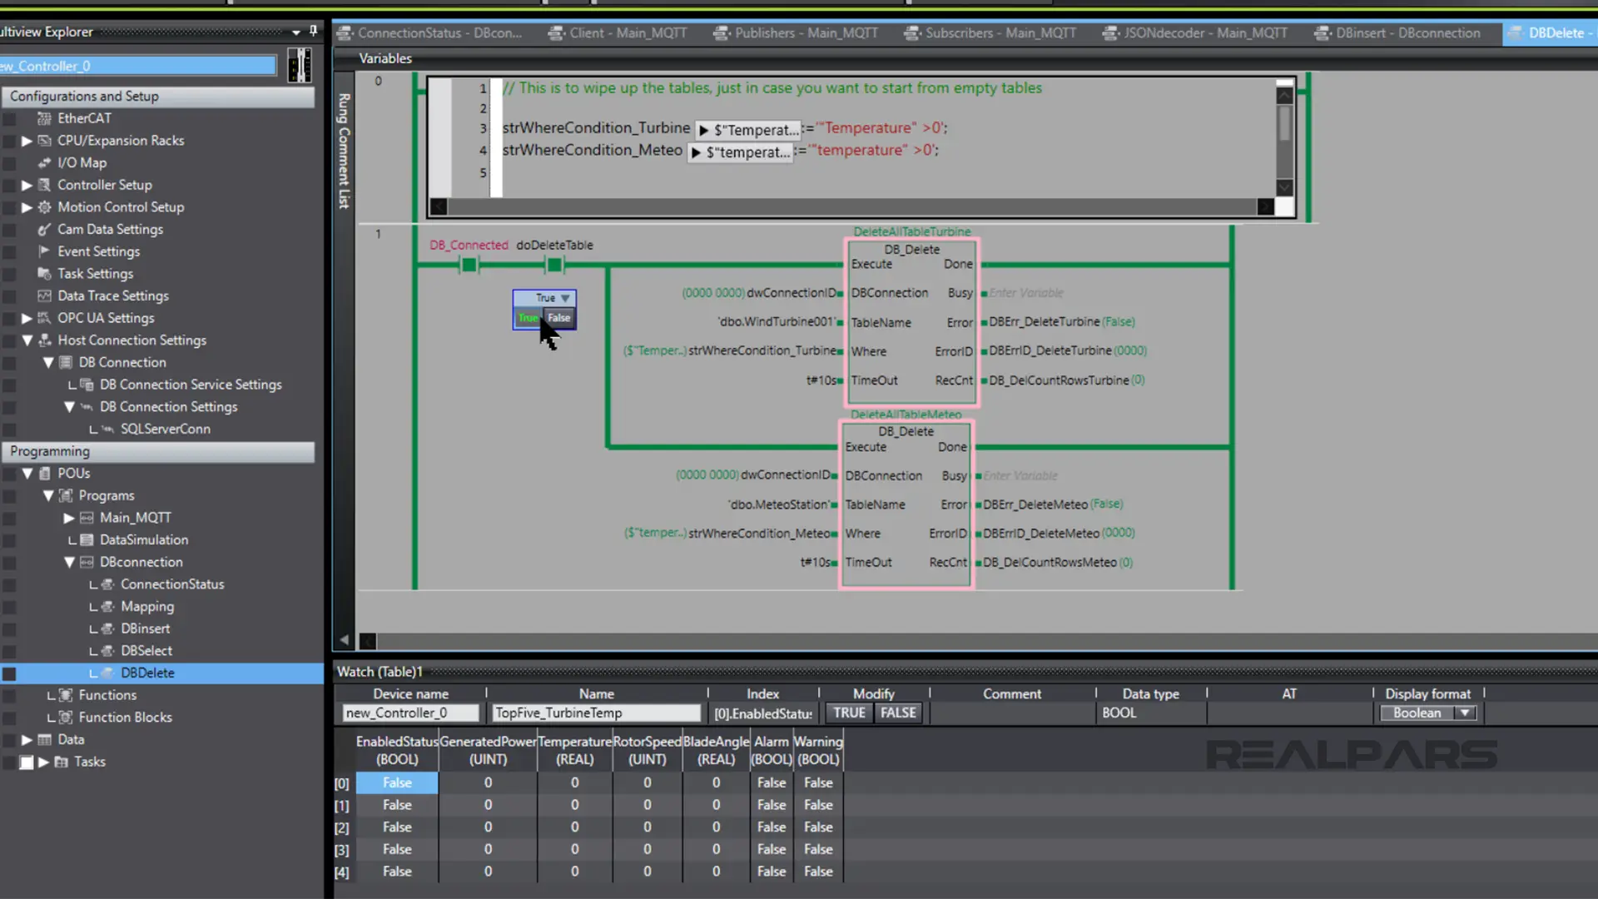Image resolution: width=1598 pixels, height=899 pixels.
Task: Click the I/O Map icon
Action: (44, 163)
